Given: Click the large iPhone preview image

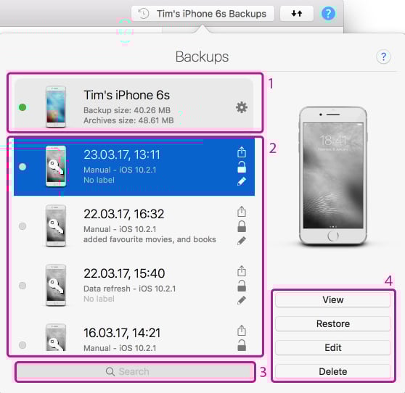Looking at the screenshot, I should 333,175.
